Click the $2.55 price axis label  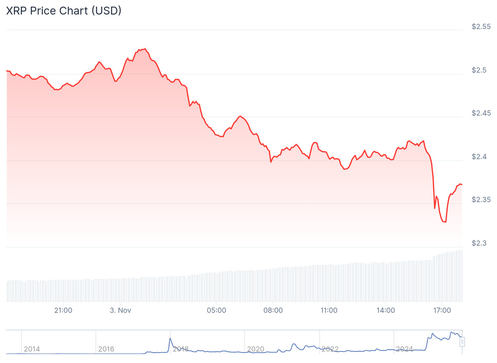click(480, 27)
